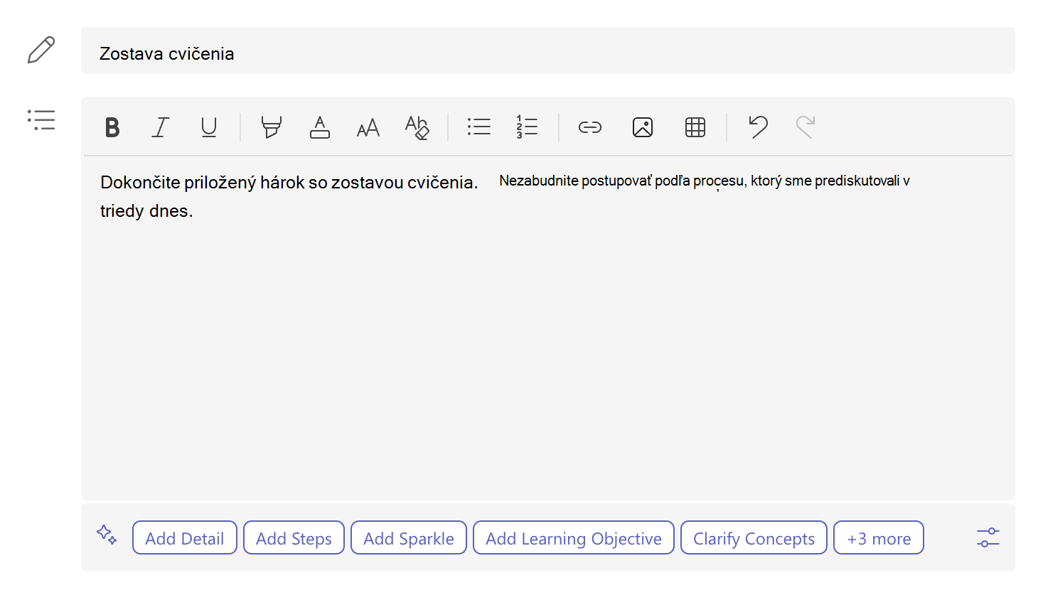Choose the Add Sparkle suggestion
1038x600 pixels.
pyautogui.click(x=409, y=537)
